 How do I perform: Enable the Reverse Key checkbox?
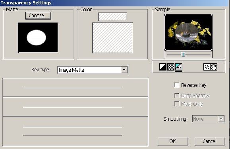click(x=177, y=85)
